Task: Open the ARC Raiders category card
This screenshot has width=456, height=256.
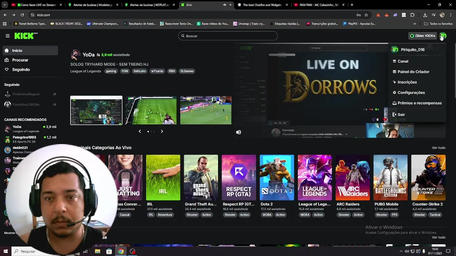Action: click(353, 177)
